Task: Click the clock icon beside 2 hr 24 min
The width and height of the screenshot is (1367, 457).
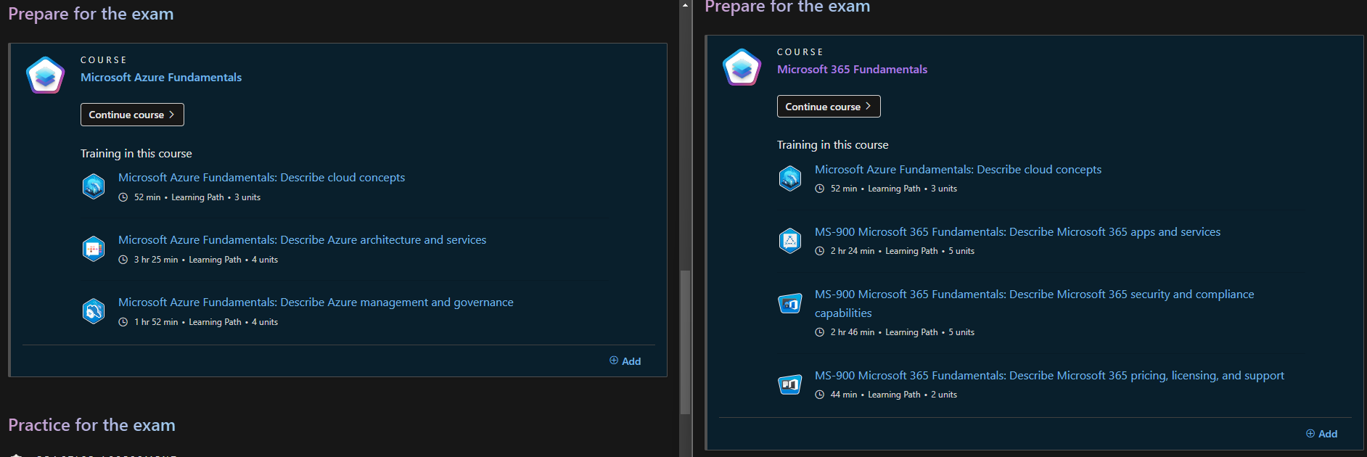Action: tap(820, 251)
